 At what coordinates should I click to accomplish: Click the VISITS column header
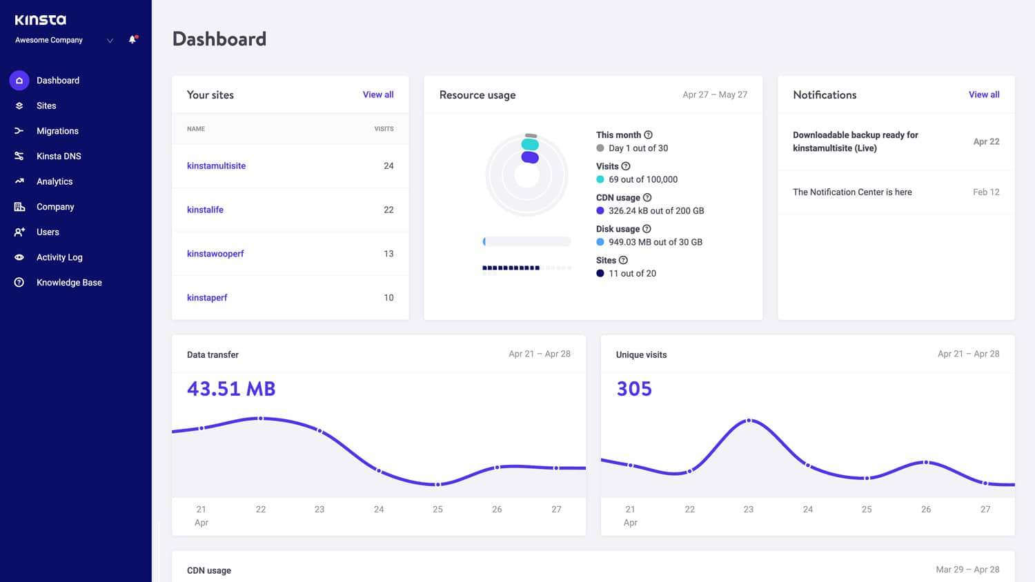click(x=384, y=129)
